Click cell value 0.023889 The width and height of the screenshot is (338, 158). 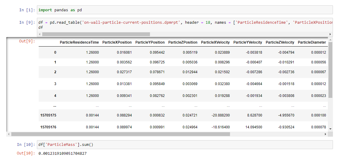click(x=222, y=52)
